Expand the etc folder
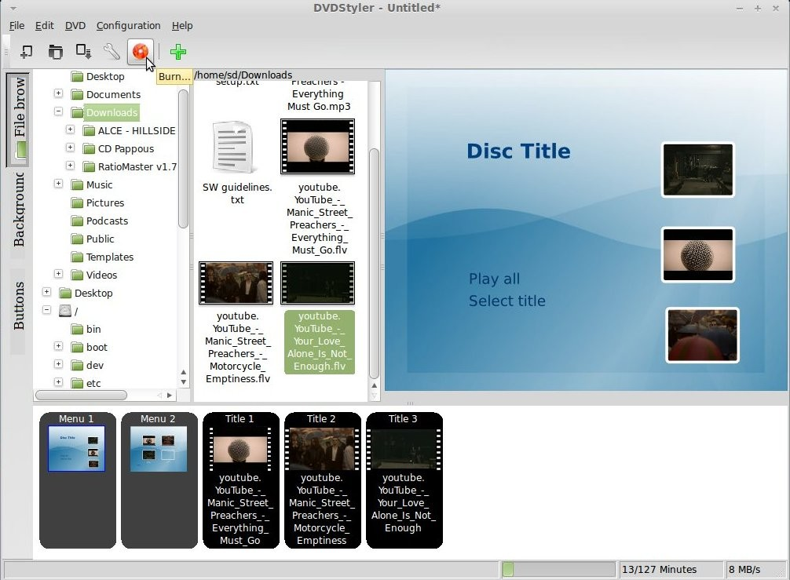790x580 pixels. [58, 382]
